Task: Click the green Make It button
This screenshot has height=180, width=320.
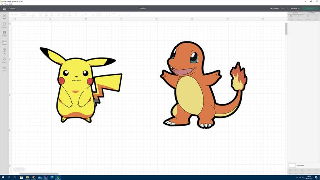Action: [310, 8]
